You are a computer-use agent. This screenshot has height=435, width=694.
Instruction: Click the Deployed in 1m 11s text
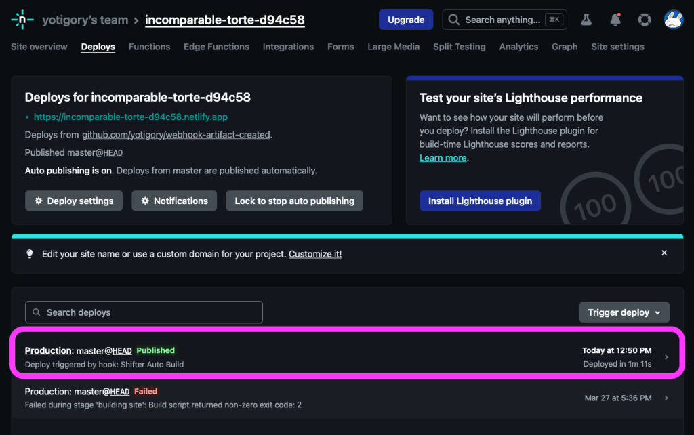click(x=617, y=364)
